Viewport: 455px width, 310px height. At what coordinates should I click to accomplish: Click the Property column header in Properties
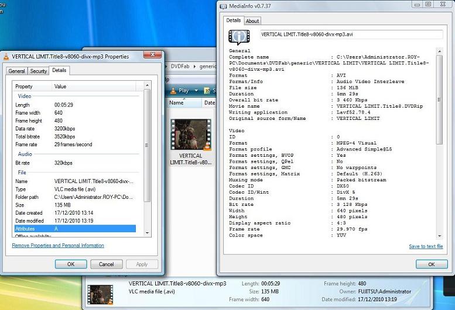tap(33, 87)
